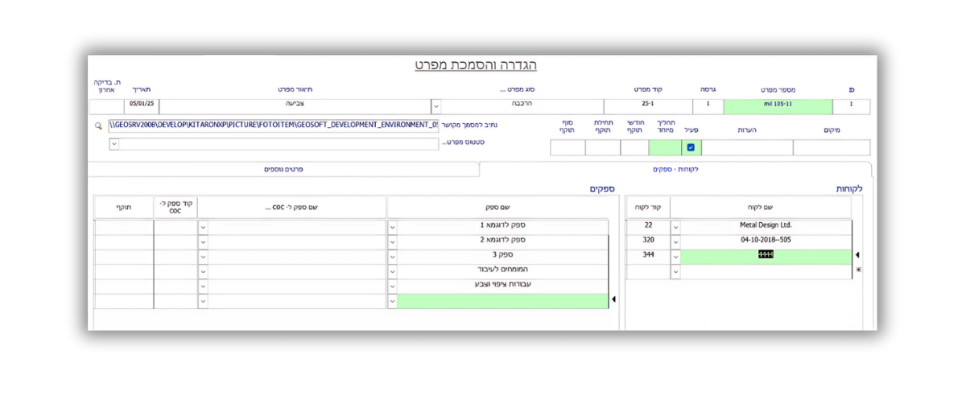Click the empty ת. בדיקה אחרון field
This screenshot has height=408, width=966.
(106, 106)
